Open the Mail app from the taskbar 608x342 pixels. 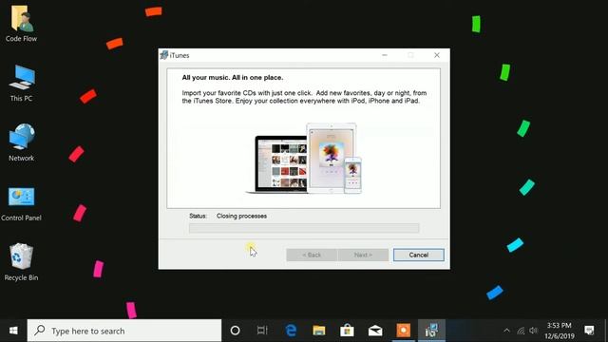(375, 331)
